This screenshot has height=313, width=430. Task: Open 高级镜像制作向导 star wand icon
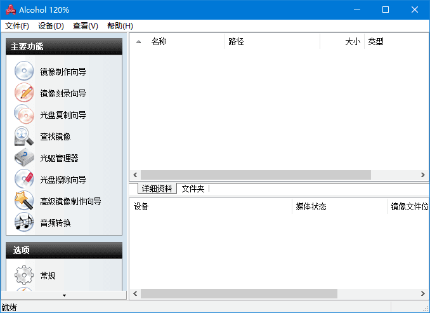click(x=24, y=201)
